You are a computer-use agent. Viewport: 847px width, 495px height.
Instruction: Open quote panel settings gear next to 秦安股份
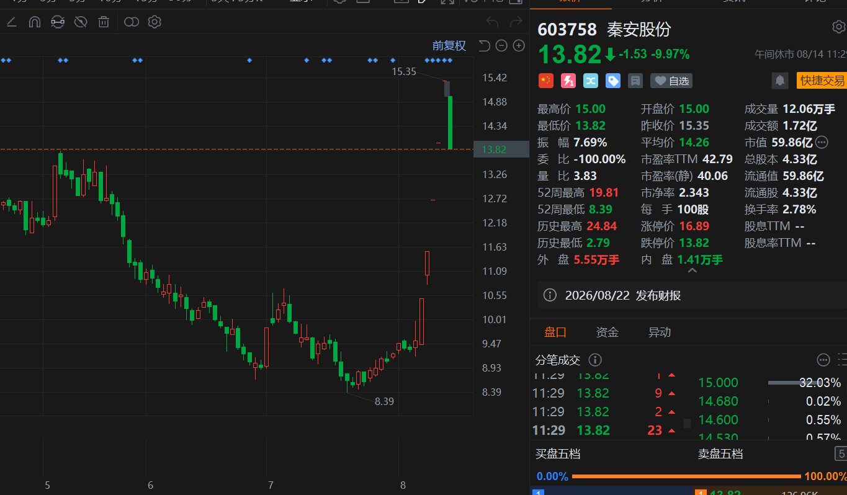click(838, 27)
